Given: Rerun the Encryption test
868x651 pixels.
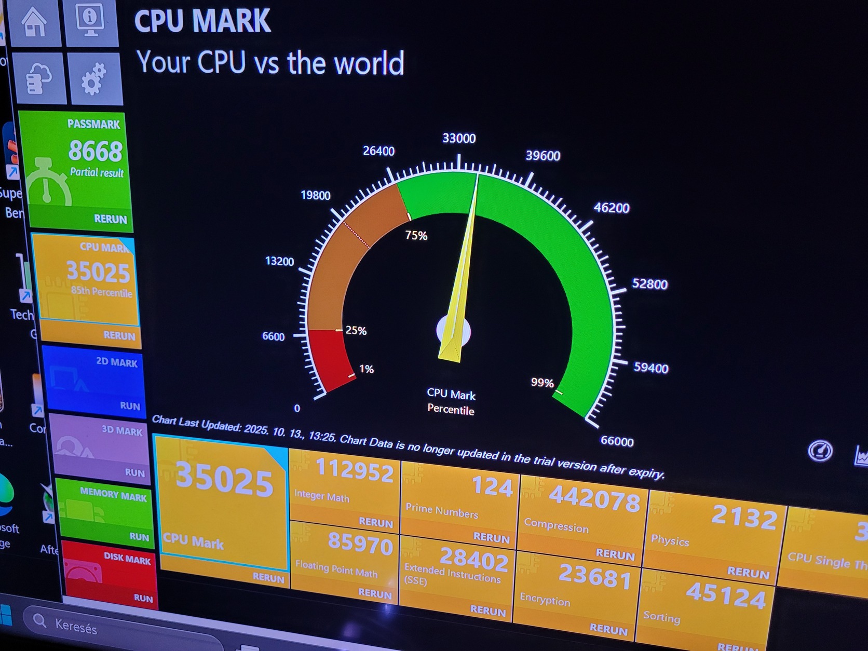Looking at the screenshot, I should click(x=608, y=629).
